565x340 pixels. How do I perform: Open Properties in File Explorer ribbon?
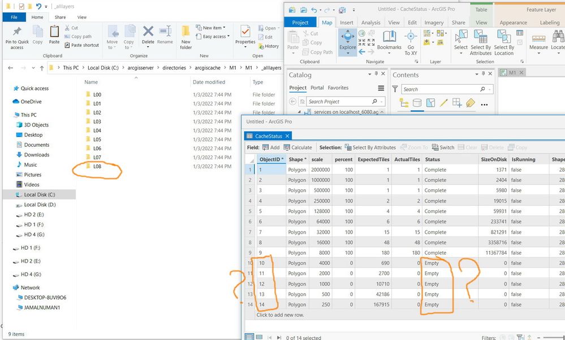[x=245, y=36]
